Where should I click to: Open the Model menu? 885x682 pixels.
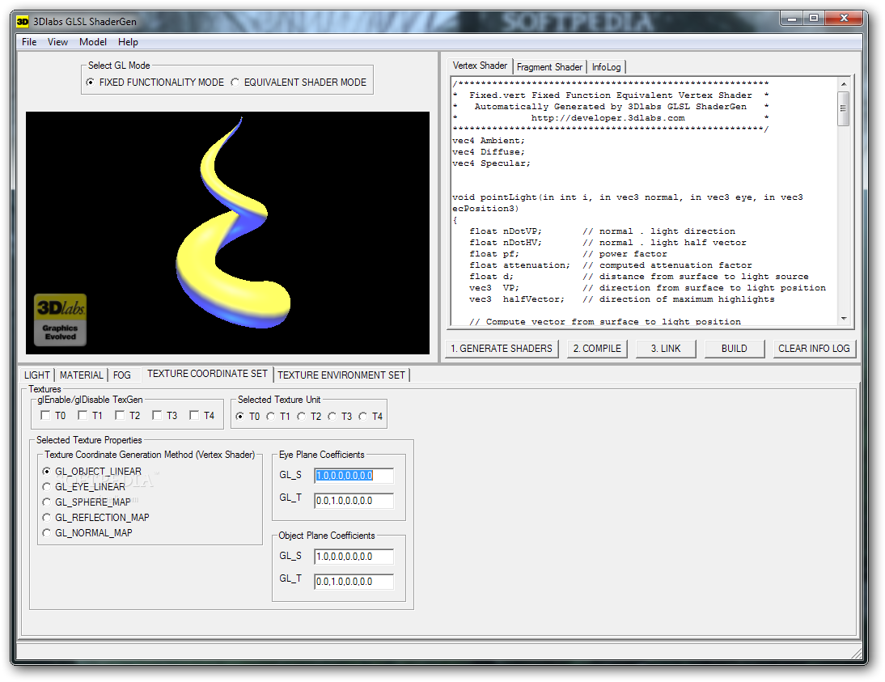[92, 42]
